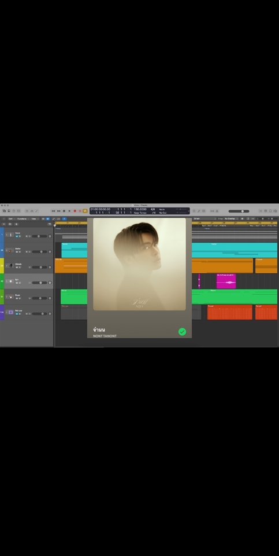279x556 pixels.
Task: Expand the Voice track stack
Action: coord(7,235)
